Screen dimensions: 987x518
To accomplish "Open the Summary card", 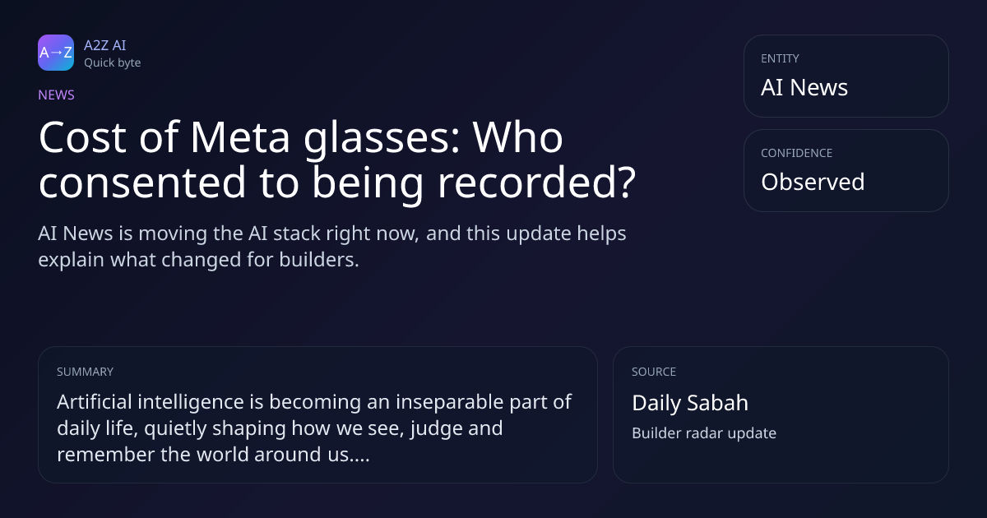I will pos(317,414).
